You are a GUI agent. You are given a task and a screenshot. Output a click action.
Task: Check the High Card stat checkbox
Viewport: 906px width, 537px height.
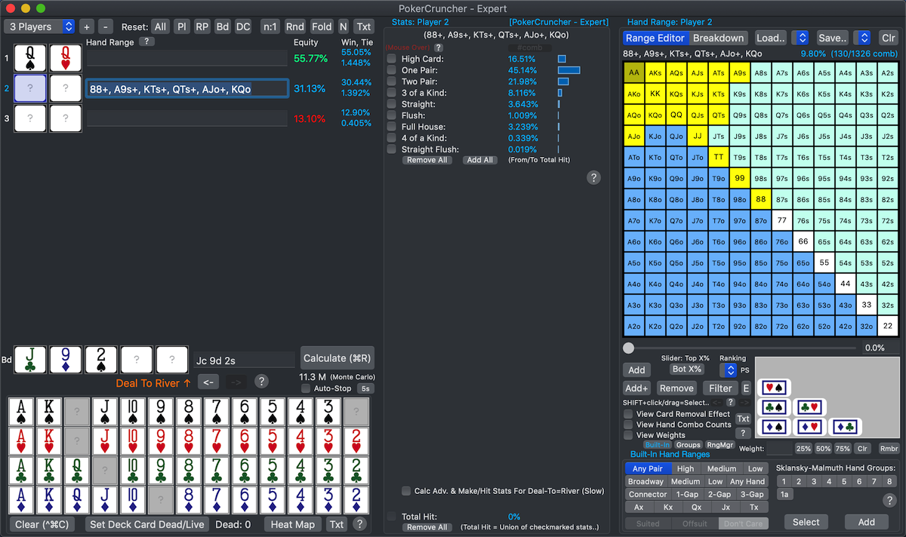(391, 59)
